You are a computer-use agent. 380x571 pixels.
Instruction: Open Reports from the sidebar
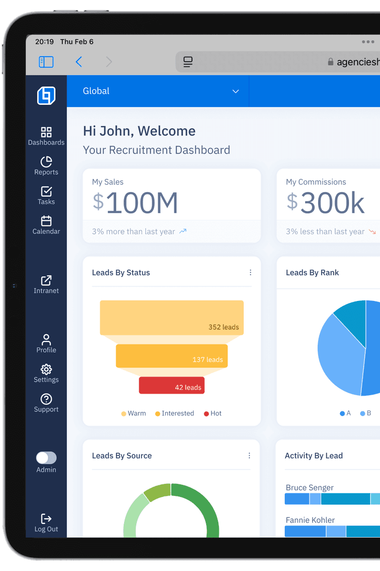pyautogui.click(x=46, y=162)
